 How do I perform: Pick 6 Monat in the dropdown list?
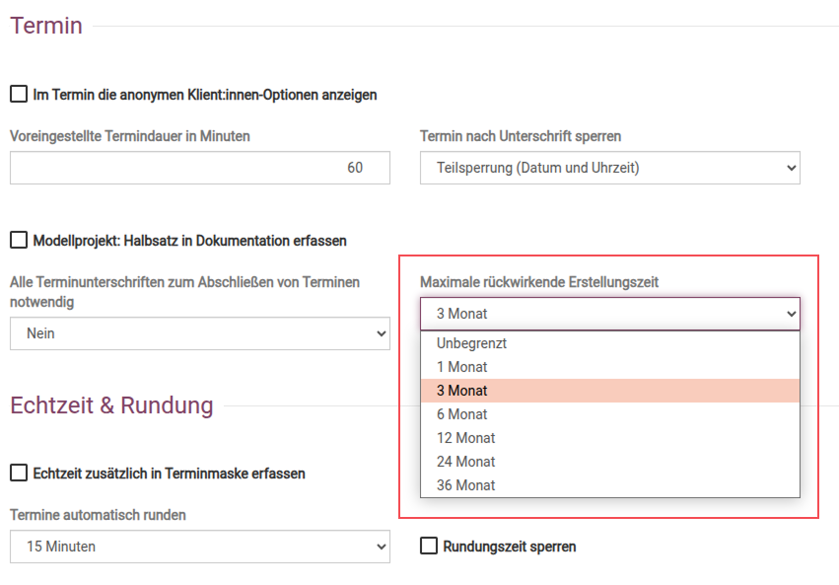click(461, 414)
